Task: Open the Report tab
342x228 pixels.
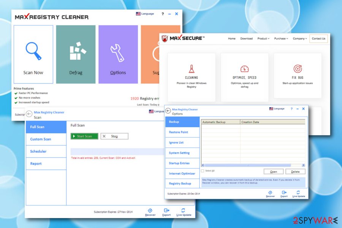Action: (x=46, y=164)
